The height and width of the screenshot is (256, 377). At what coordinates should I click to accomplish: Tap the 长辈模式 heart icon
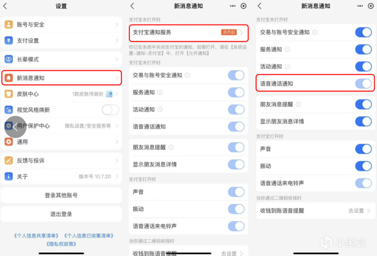[x=9, y=59]
